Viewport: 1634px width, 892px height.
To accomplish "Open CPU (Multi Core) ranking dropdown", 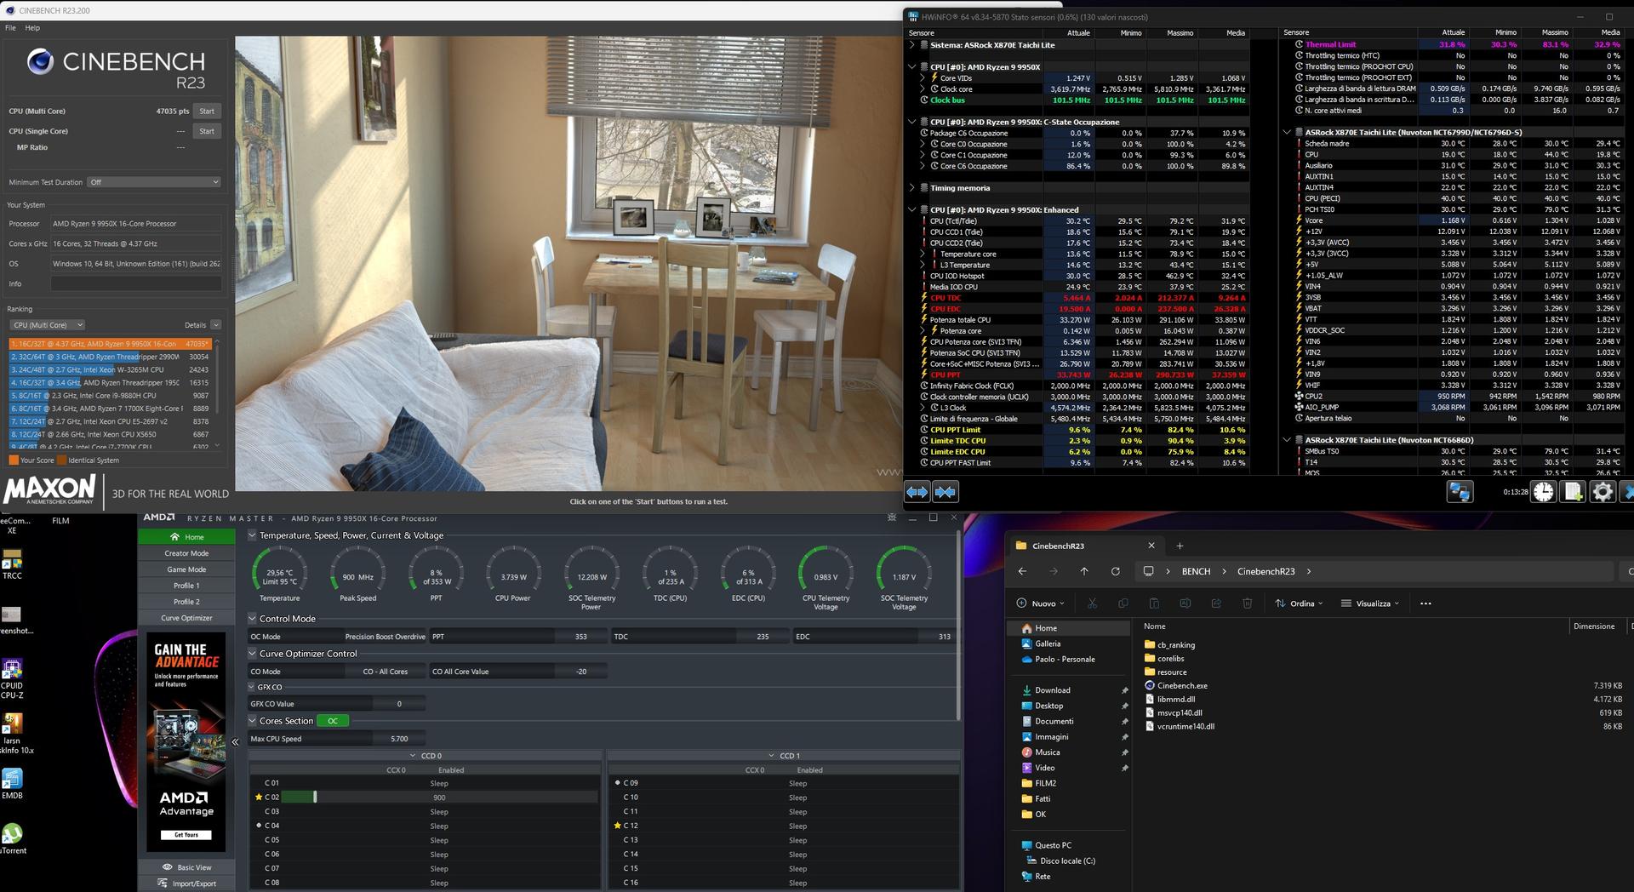I will click(48, 325).
